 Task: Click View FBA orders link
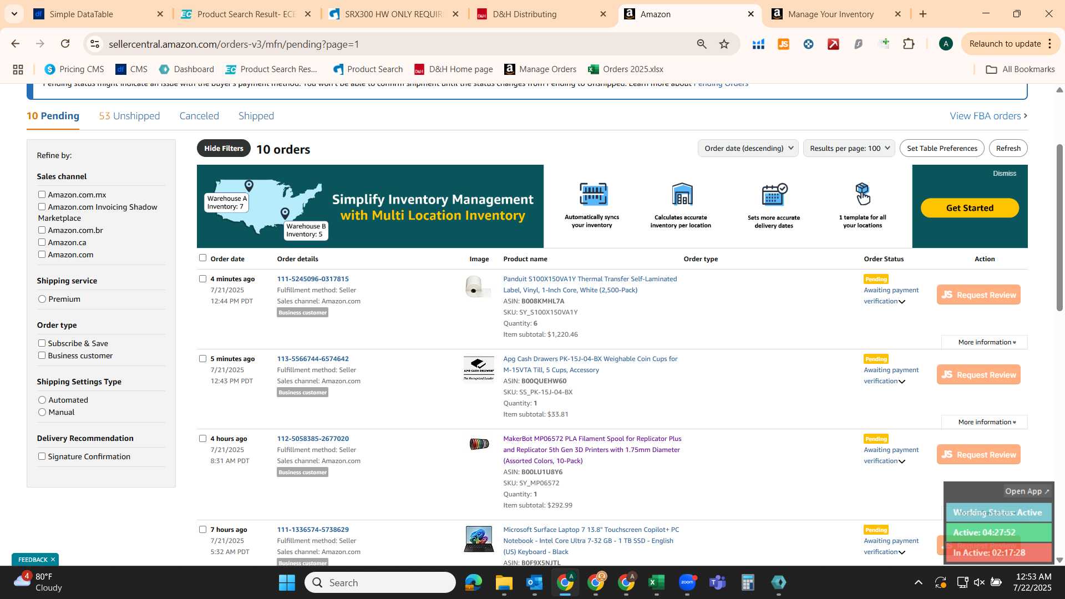(988, 116)
